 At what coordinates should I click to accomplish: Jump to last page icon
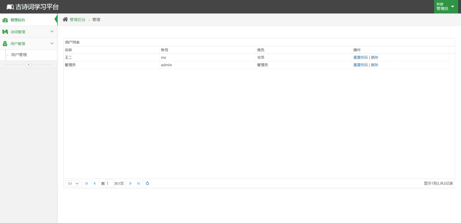pyautogui.click(x=138, y=183)
